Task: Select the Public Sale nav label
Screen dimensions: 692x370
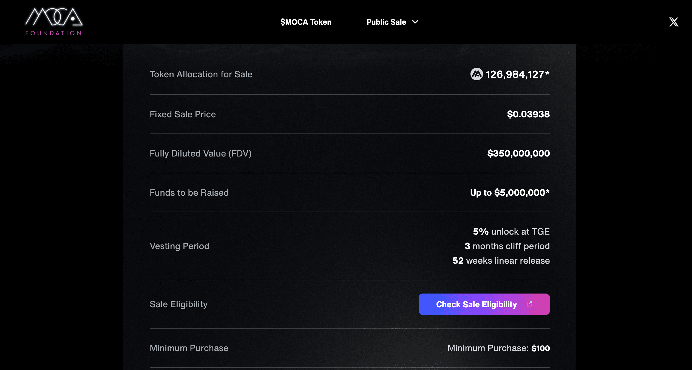Action: click(386, 22)
